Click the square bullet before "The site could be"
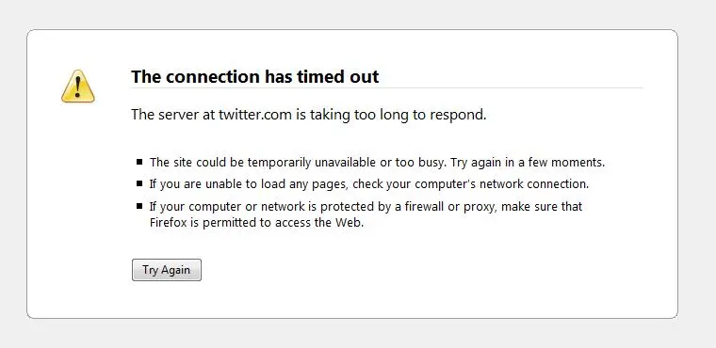The width and height of the screenshot is (716, 348). tap(139, 161)
